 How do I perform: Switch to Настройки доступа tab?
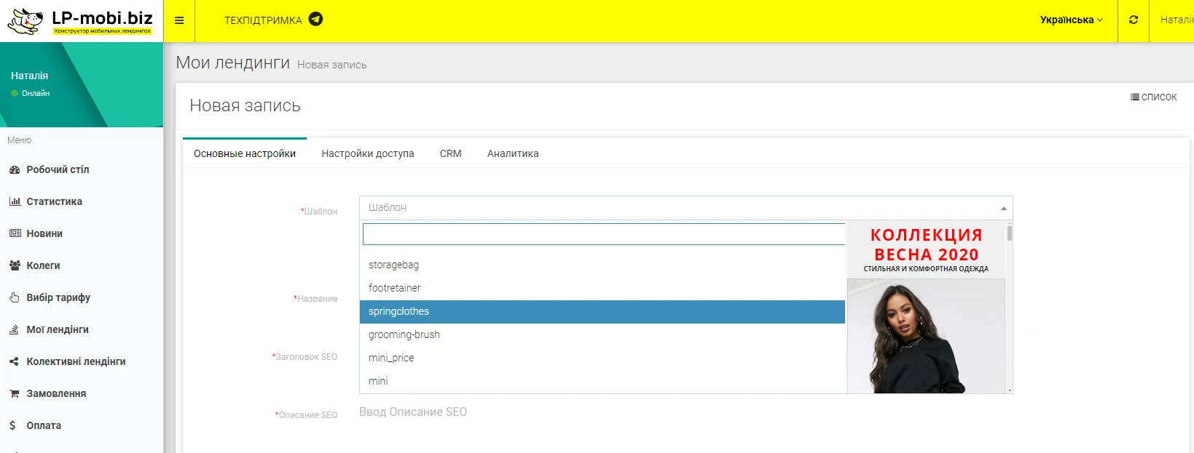[368, 153]
